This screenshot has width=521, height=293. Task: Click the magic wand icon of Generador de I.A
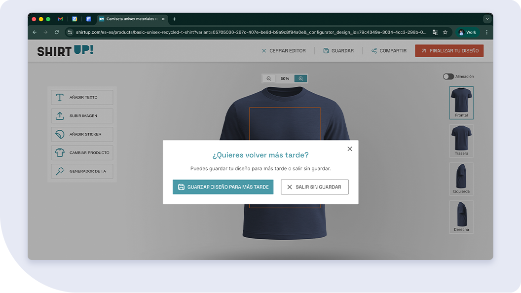[x=60, y=171]
